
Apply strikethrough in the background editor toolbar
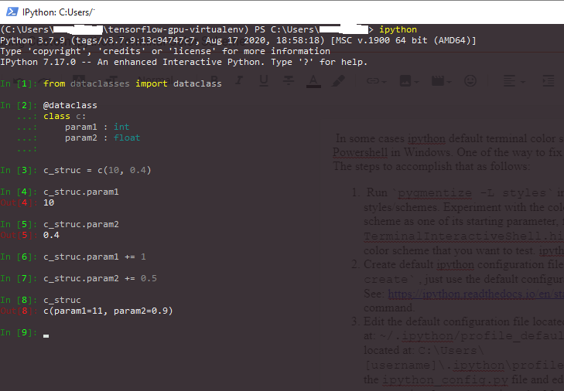(288, 80)
